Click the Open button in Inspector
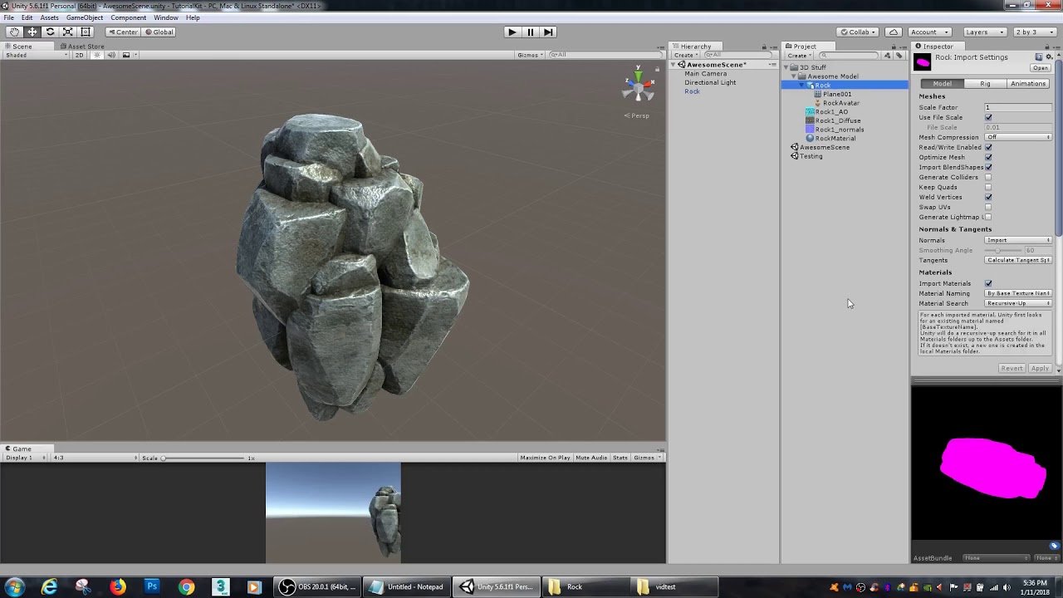 tap(1040, 68)
